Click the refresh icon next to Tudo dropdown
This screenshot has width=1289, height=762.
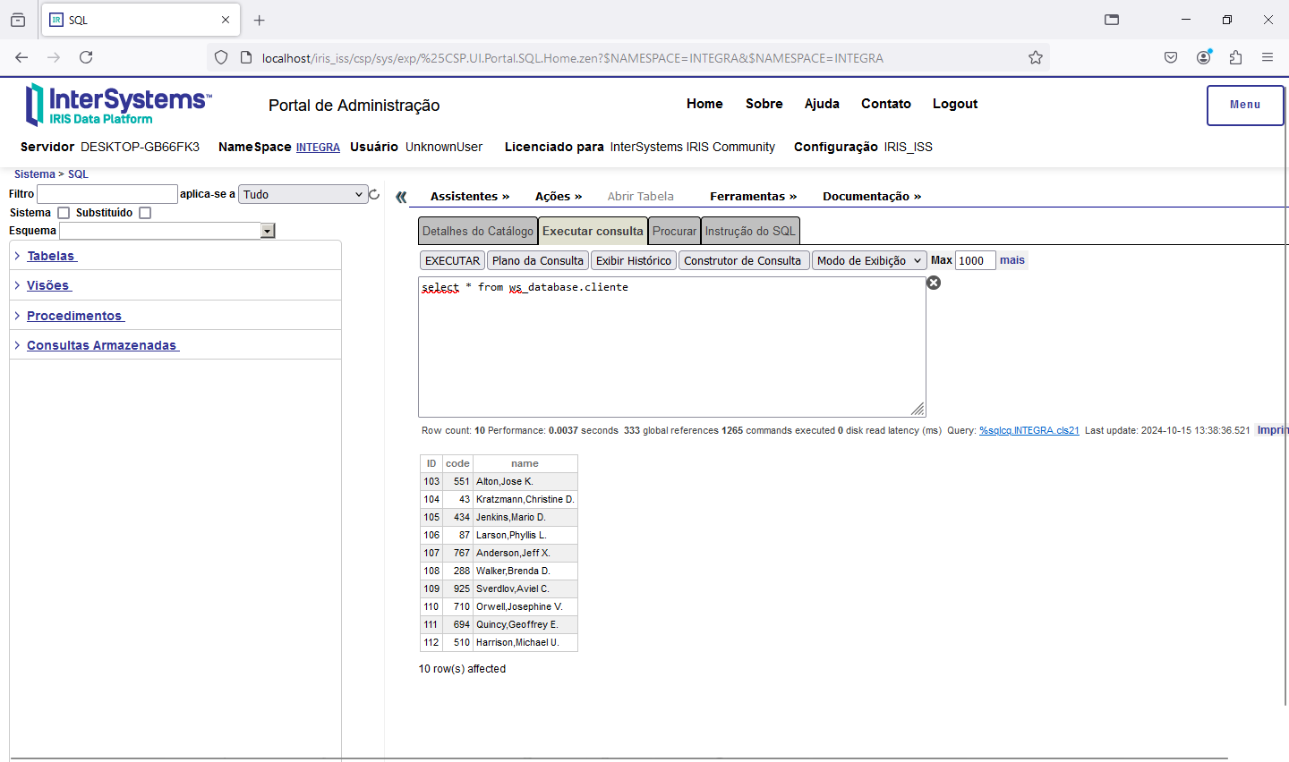point(374,194)
